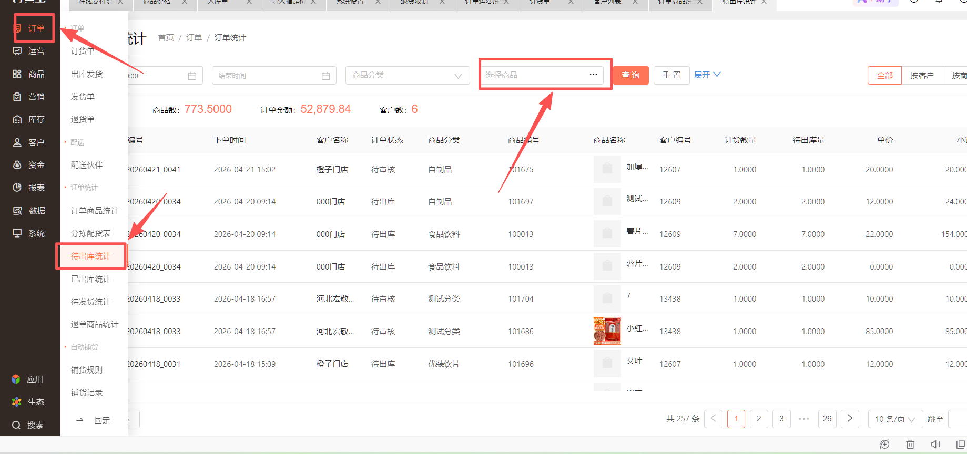Open 已出库统计 in the submenu
This screenshot has width=967, height=454.
(91, 279)
